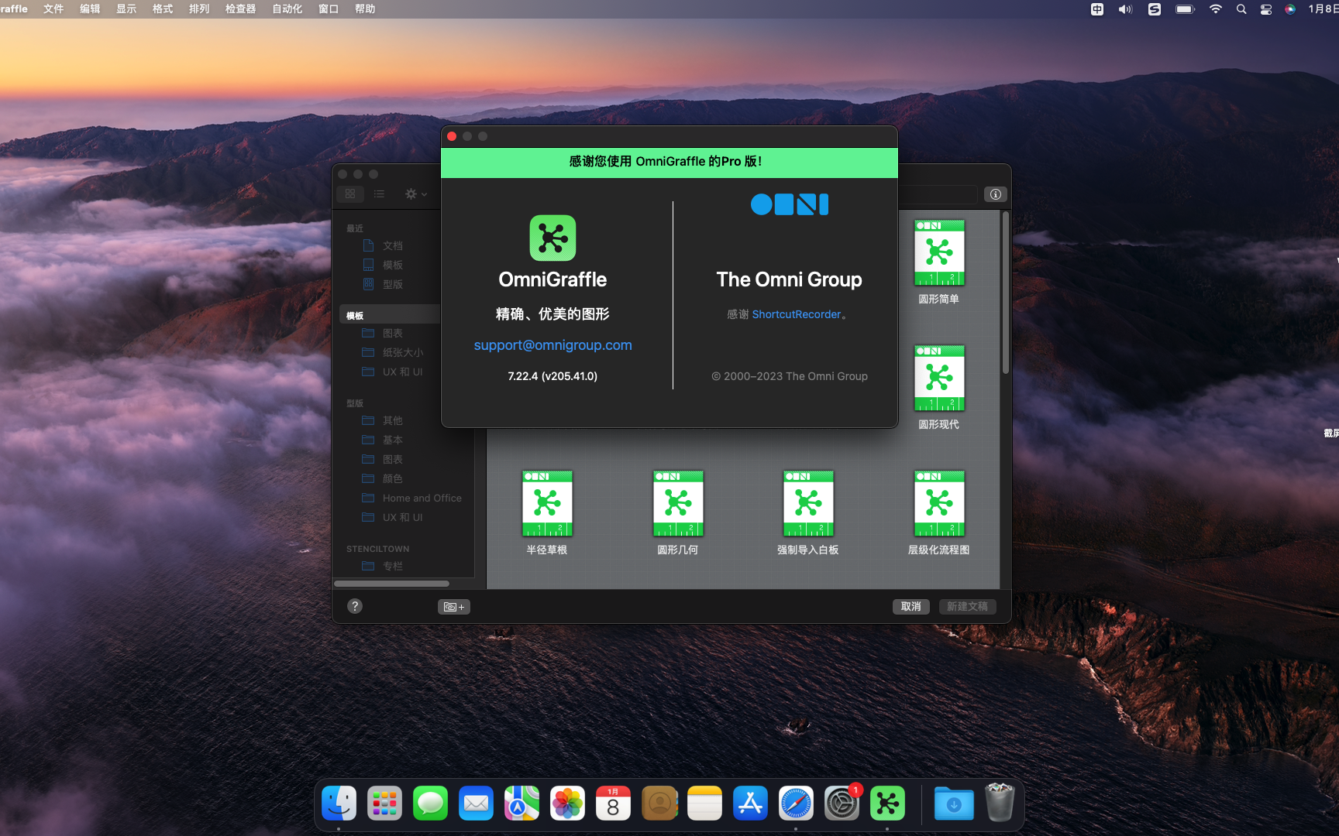Open Finder from the Dock

pyautogui.click(x=339, y=803)
